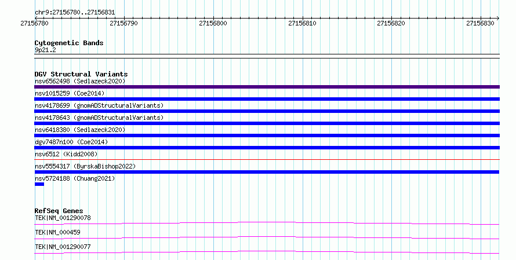This screenshot has height=260, width=516.
Task: Click the blue nsv5554317 variant bar
Action: 267,172
